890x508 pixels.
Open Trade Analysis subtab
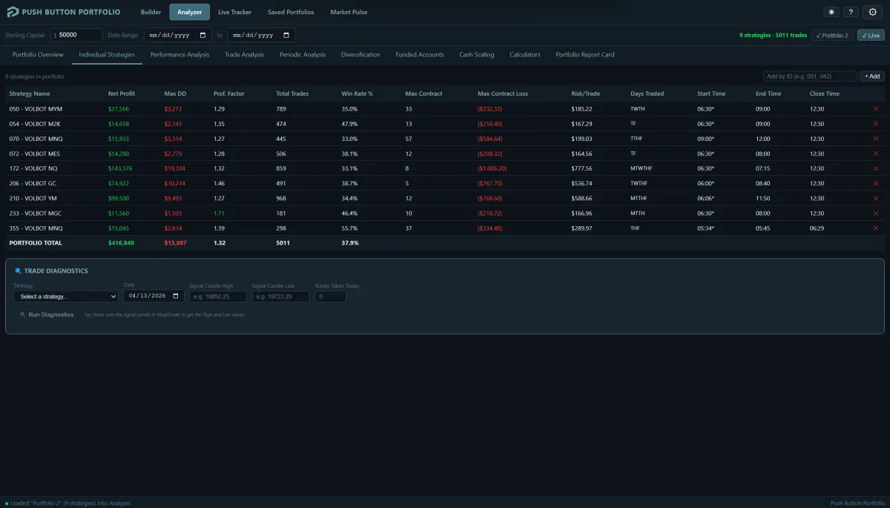point(244,55)
